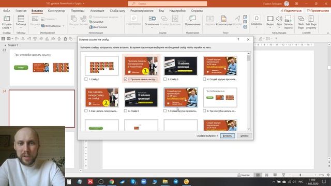Insert SmartArt from the Illustrations group

pyautogui.click(x=96, y=22)
